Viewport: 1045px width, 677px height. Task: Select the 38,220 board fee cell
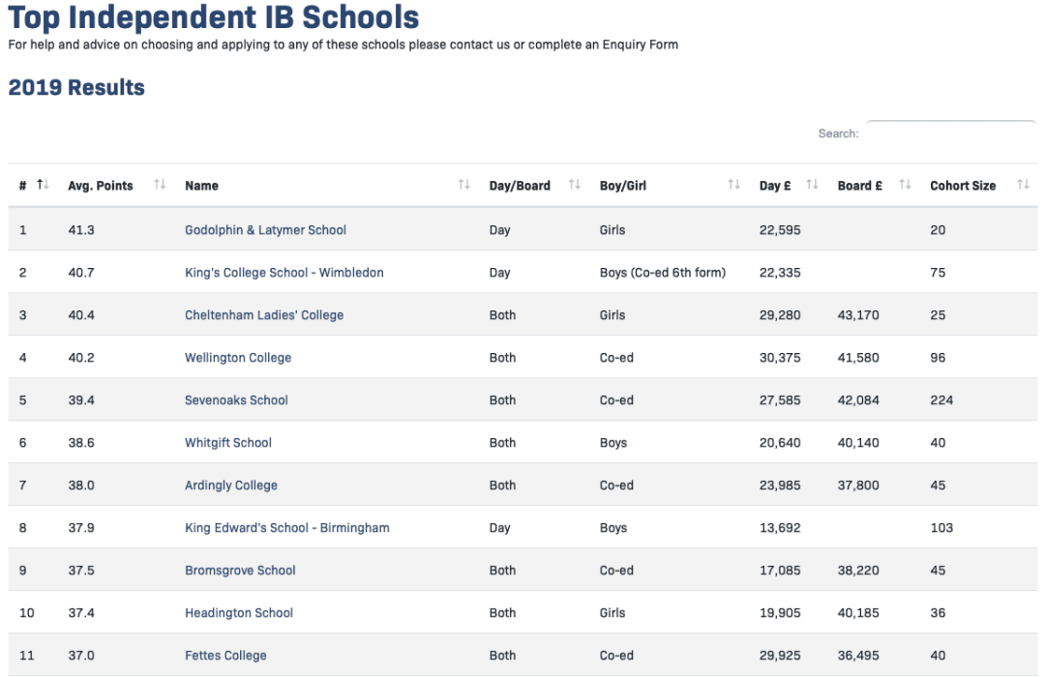coord(858,571)
